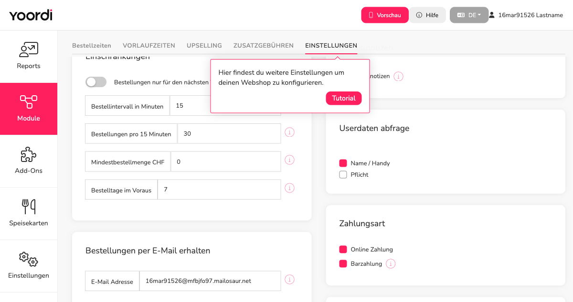Click the Vorschau button

(x=385, y=15)
